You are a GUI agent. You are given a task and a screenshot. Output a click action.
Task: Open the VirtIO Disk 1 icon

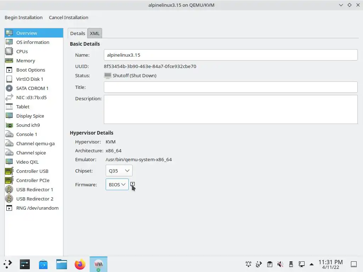tap(9, 79)
